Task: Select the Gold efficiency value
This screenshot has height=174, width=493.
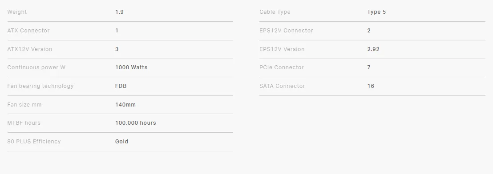Action: click(121, 142)
